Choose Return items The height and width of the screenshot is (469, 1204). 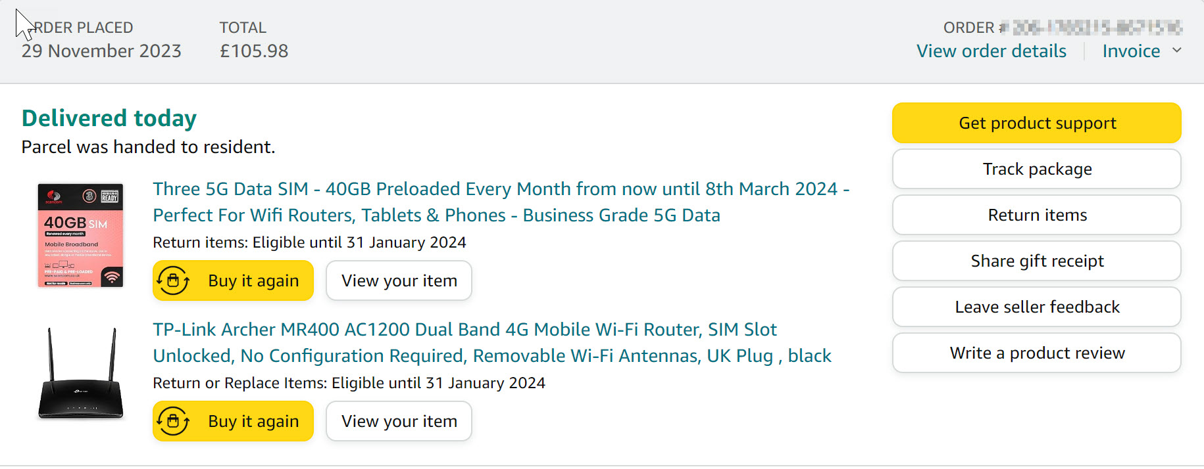click(x=1036, y=215)
